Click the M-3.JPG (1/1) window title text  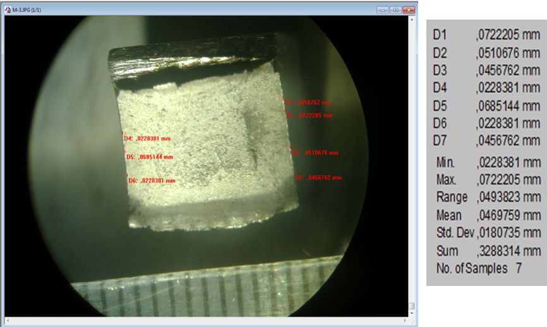pos(28,9)
